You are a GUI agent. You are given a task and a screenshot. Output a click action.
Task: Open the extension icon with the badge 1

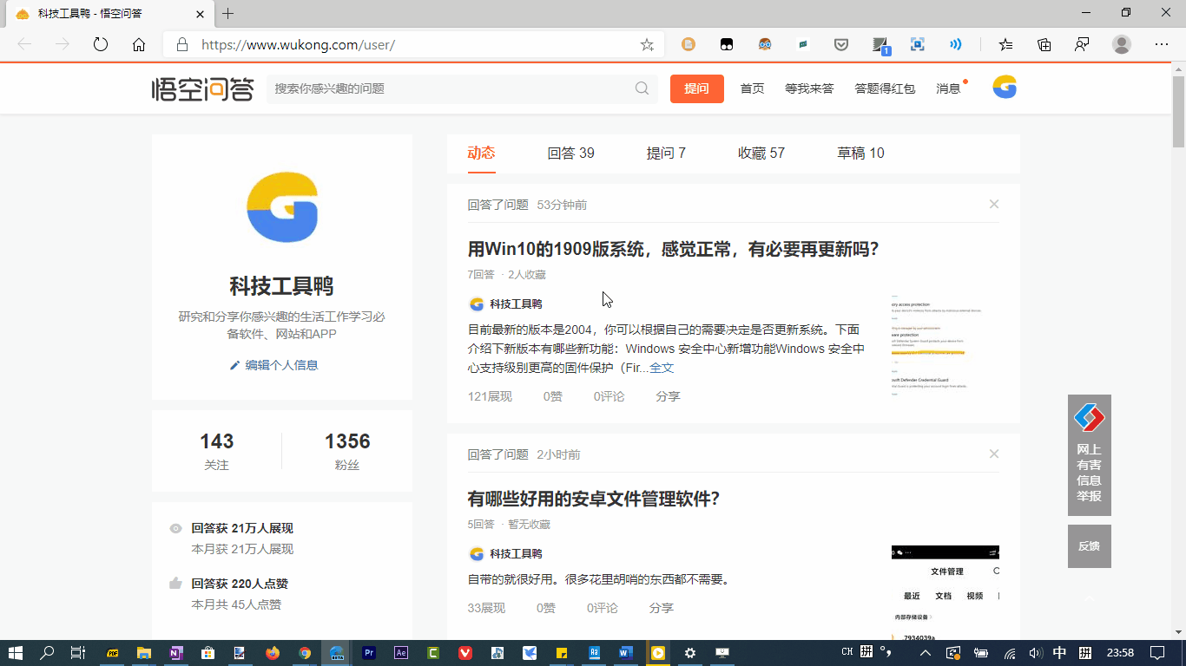881,46
